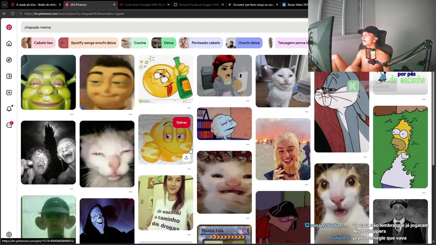The image size is (436, 245).
Task: Open the squinting white cat close-up pin
Action: click(x=107, y=154)
